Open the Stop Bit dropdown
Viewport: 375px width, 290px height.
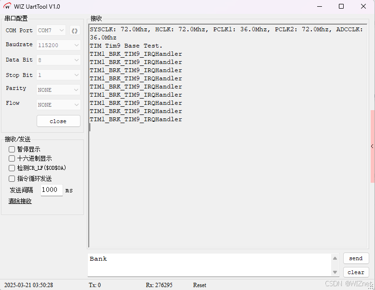pyautogui.click(x=58, y=75)
